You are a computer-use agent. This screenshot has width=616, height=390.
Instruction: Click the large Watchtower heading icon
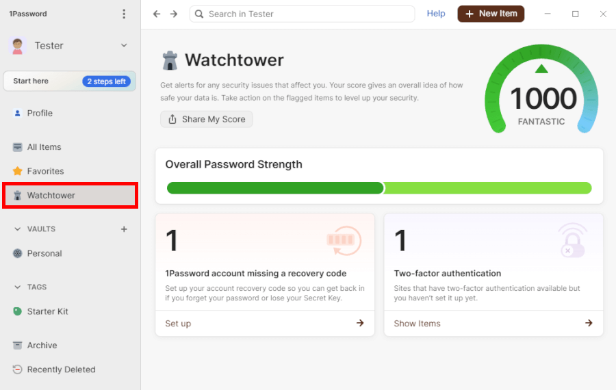pos(170,60)
